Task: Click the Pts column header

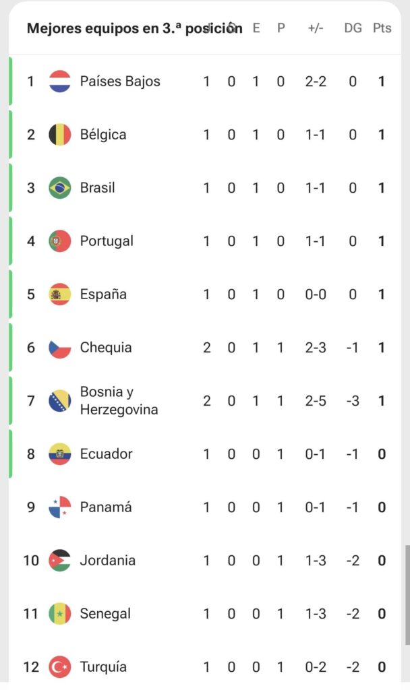Action: [382, 28]
